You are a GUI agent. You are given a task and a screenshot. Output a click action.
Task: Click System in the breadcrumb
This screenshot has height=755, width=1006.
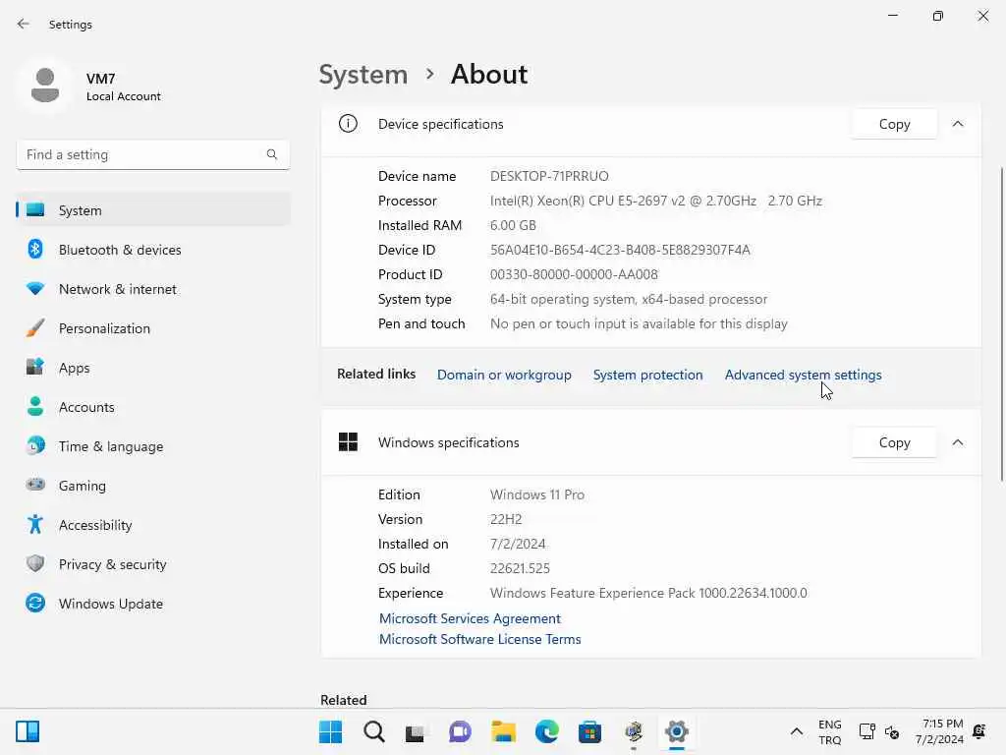coord(363,75)
